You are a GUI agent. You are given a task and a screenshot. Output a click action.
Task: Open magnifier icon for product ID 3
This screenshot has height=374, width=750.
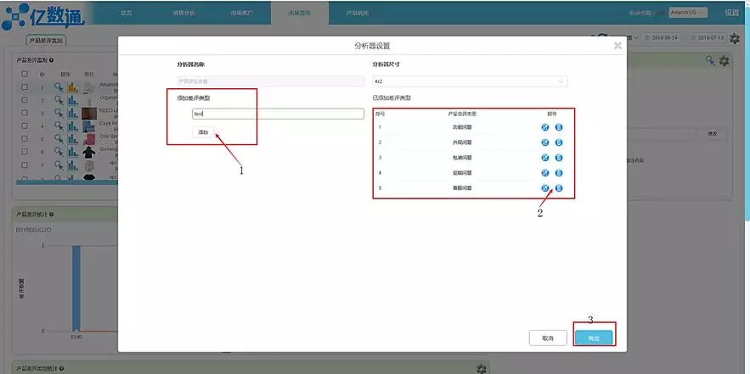(59, 113)
